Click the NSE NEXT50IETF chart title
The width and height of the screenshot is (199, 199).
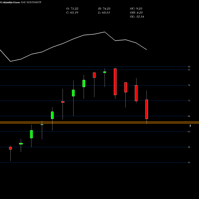(21, 2)
